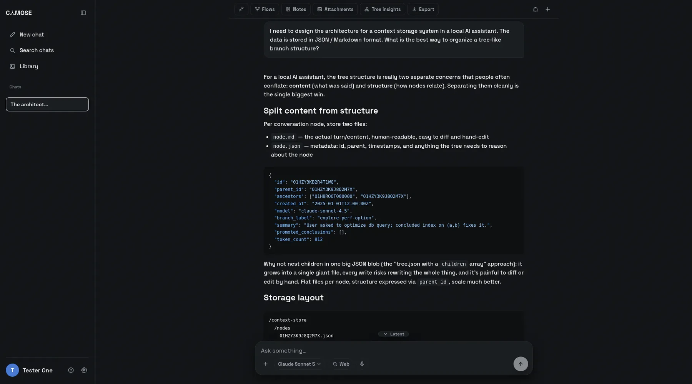Image resolution: width=692 pixels, height=384 pixels.
Task: Click the Export button
Action: point(423,9)
